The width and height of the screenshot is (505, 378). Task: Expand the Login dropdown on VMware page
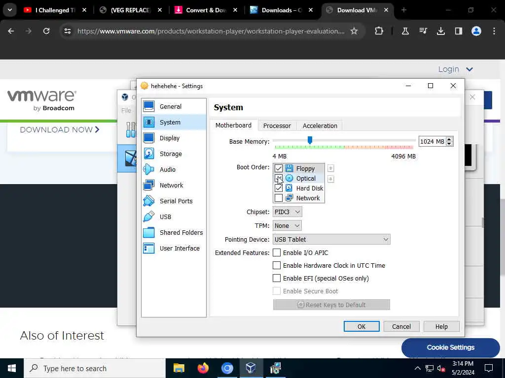point(455,69)
